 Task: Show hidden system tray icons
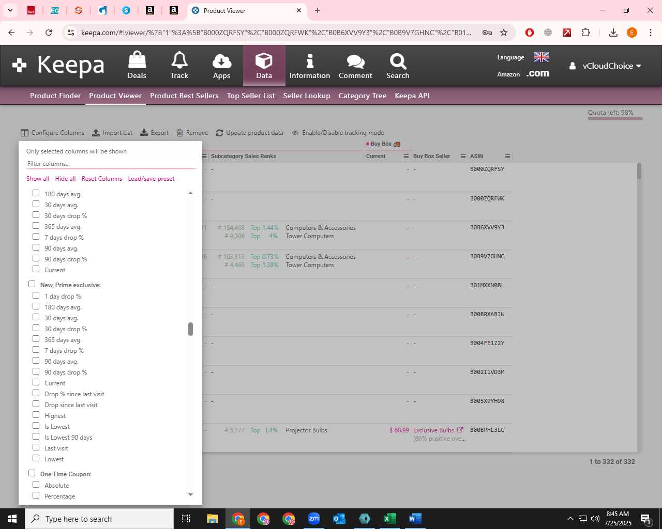pyautogui.click(x=570, y=519)
